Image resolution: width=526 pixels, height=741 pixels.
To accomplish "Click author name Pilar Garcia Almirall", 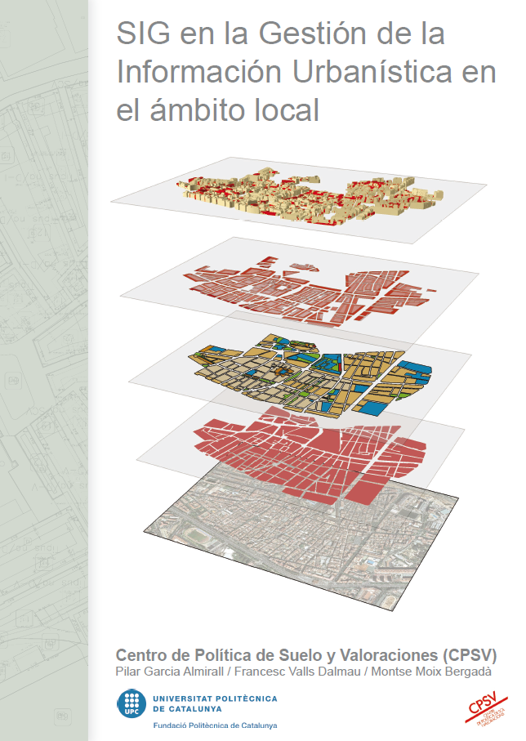I will pyautogui.click(x=167, y=672).
